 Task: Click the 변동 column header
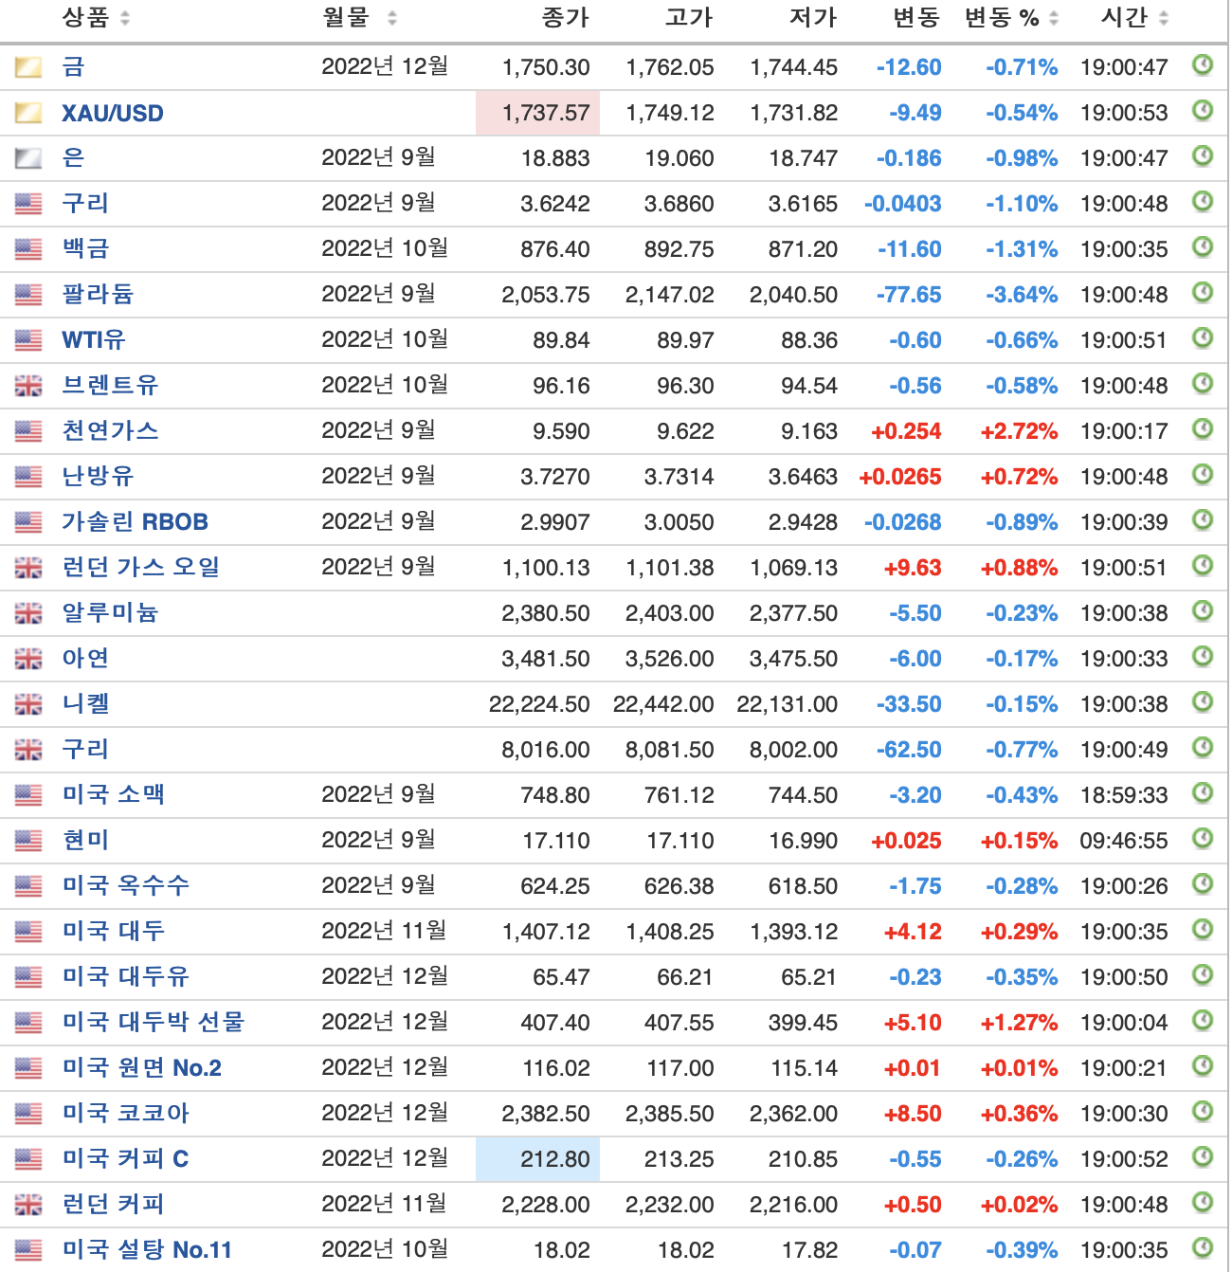pyautogui.click(x=916, y=18)
